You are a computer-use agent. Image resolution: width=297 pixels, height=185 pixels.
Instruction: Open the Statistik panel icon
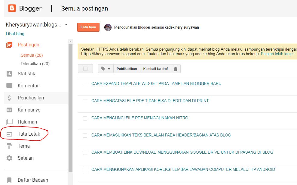(x=9, y=74)
